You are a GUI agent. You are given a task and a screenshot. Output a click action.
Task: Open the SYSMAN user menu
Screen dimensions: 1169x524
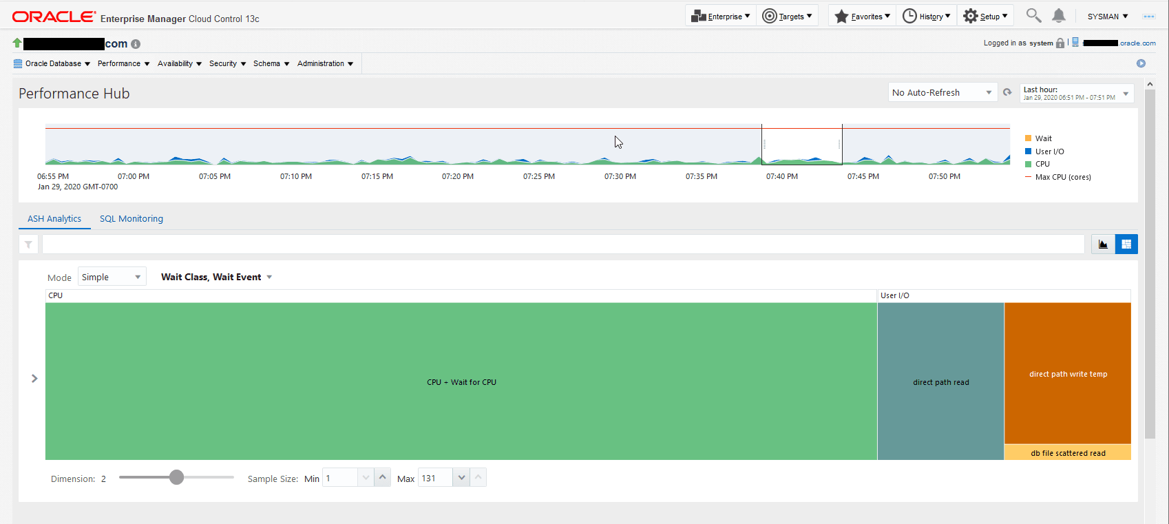[x=1108, y=16]
